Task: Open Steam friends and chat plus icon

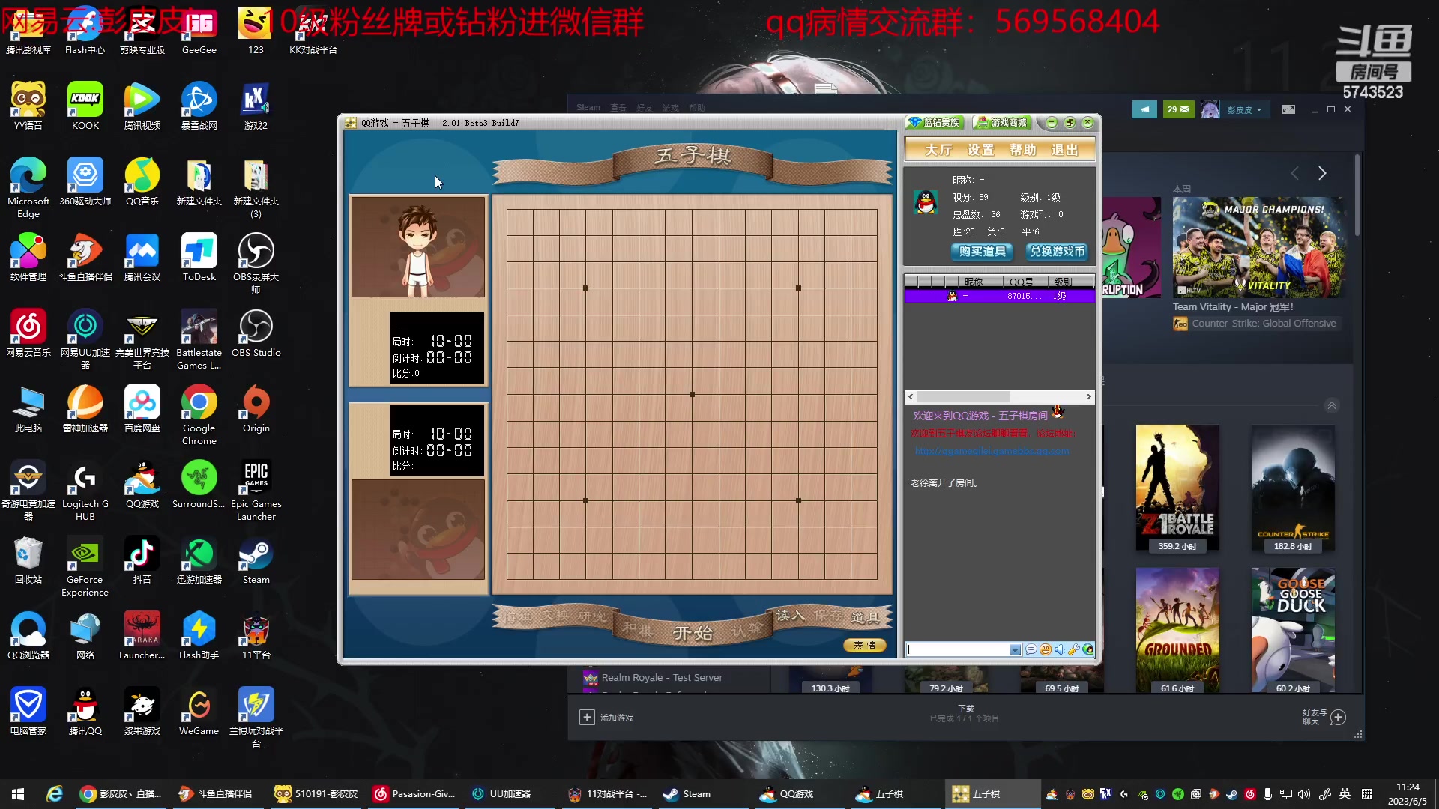Action: tap(1338, 717)
